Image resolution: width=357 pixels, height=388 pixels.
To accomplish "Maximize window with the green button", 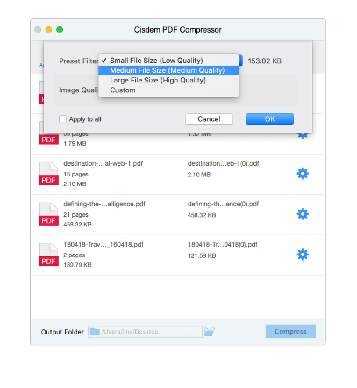I will (60, 30).
